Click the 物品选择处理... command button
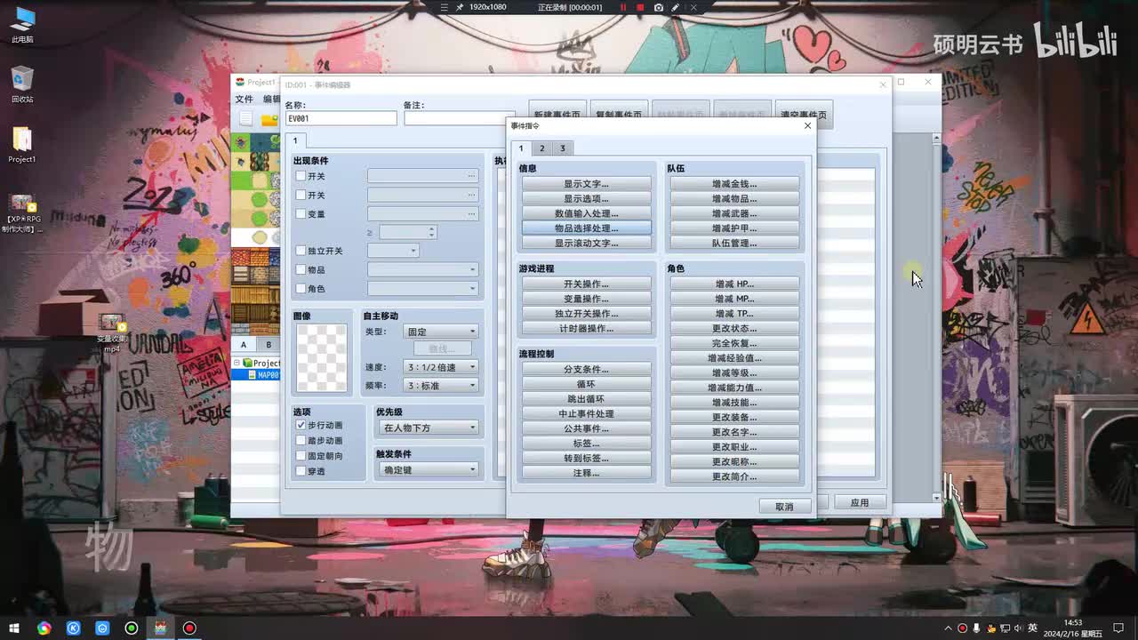 click(586, 228)
